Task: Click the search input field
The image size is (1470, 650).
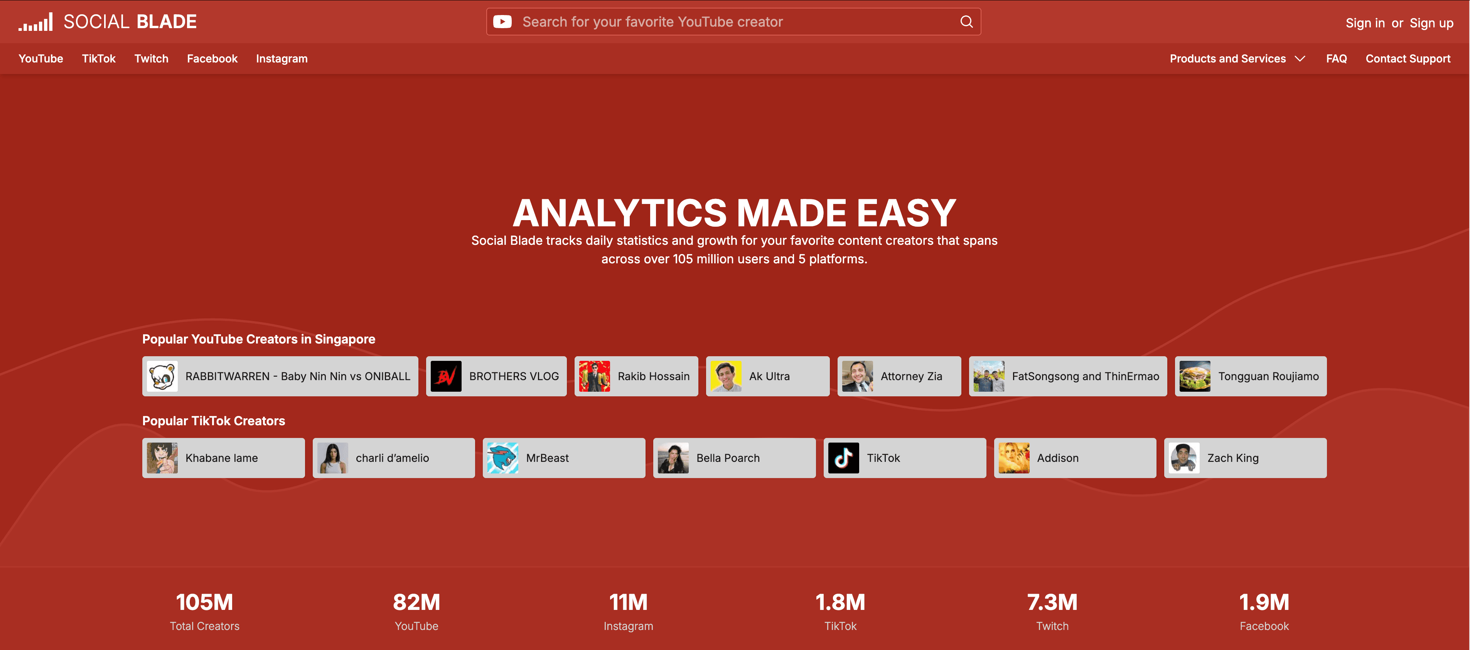Action: (730, 21)
